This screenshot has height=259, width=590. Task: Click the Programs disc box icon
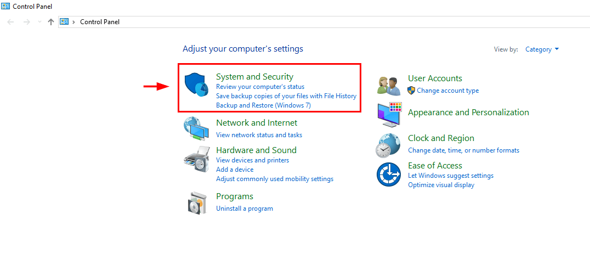197,202
